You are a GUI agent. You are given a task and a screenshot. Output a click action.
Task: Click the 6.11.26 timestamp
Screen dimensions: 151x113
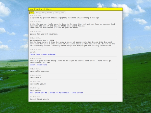point(35,69)
